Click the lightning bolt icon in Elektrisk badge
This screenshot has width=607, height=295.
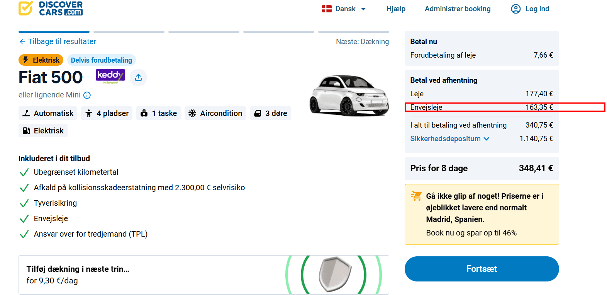(26, 60)
